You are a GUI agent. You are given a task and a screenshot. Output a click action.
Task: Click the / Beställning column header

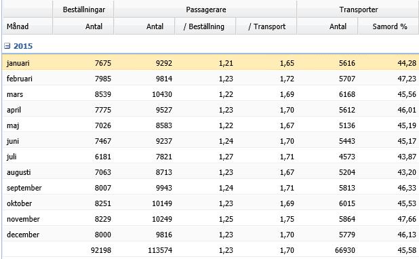(x=205, y=26)
